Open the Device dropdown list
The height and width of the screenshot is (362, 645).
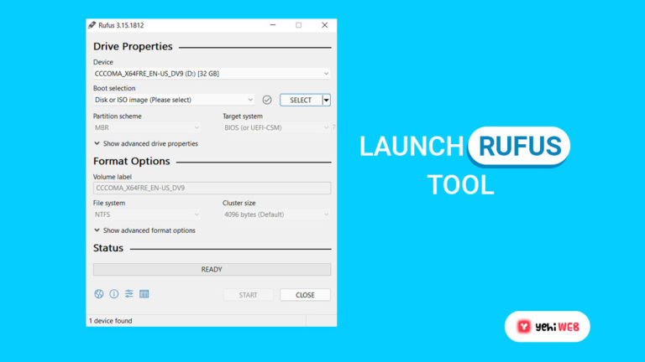[212, 74]
